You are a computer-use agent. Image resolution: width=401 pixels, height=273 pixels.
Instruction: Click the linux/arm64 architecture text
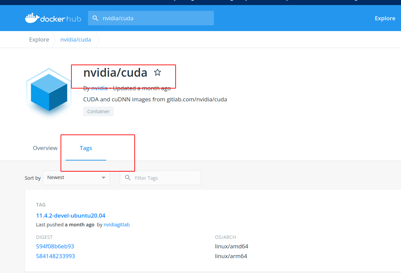tap(231, 256)
